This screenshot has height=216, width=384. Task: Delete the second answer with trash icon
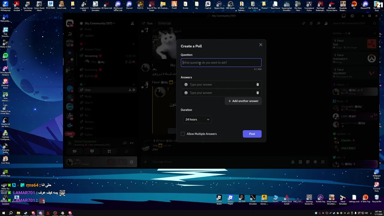point(258,93)
